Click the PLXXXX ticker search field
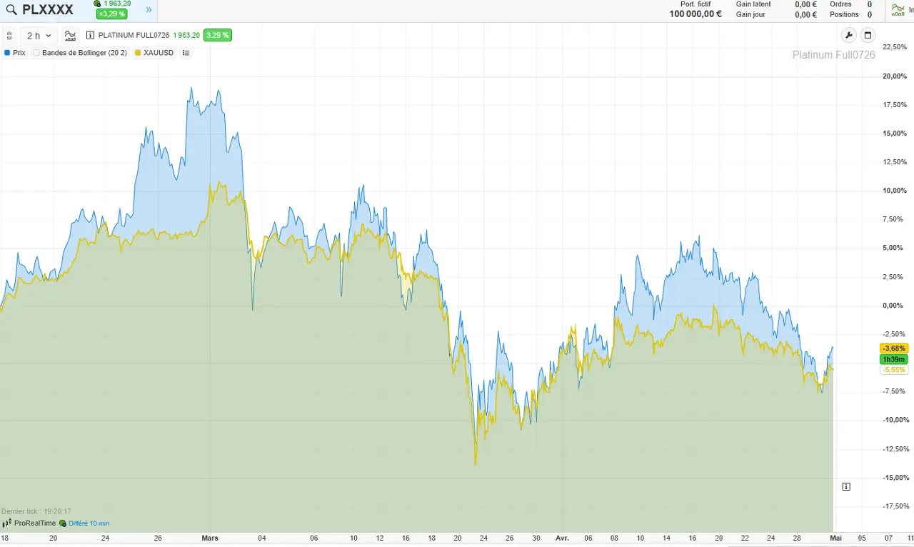Screen dimensions: 914x547 click(x=48, y=10)
